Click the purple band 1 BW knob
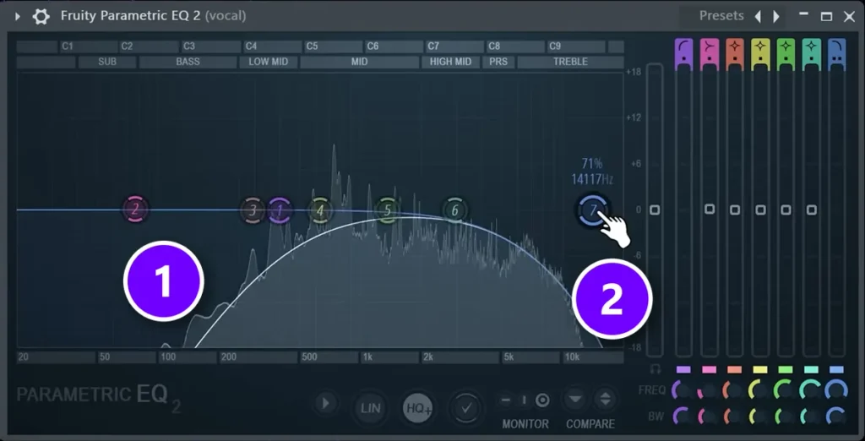 tap(683, 416)
